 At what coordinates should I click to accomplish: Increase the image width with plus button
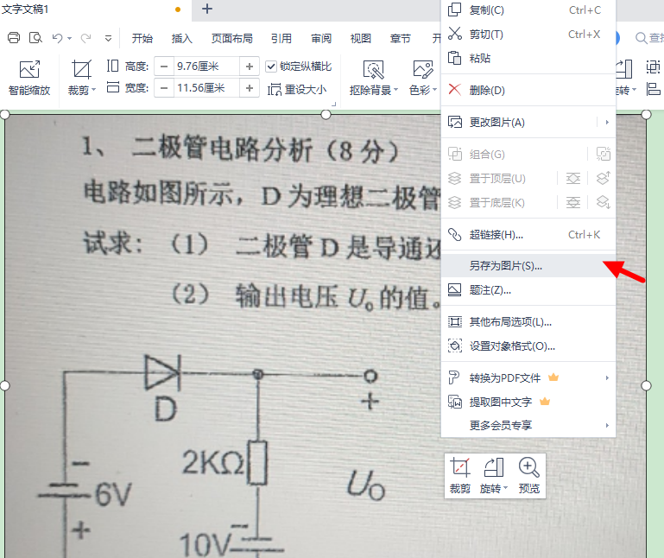[250, 88]
